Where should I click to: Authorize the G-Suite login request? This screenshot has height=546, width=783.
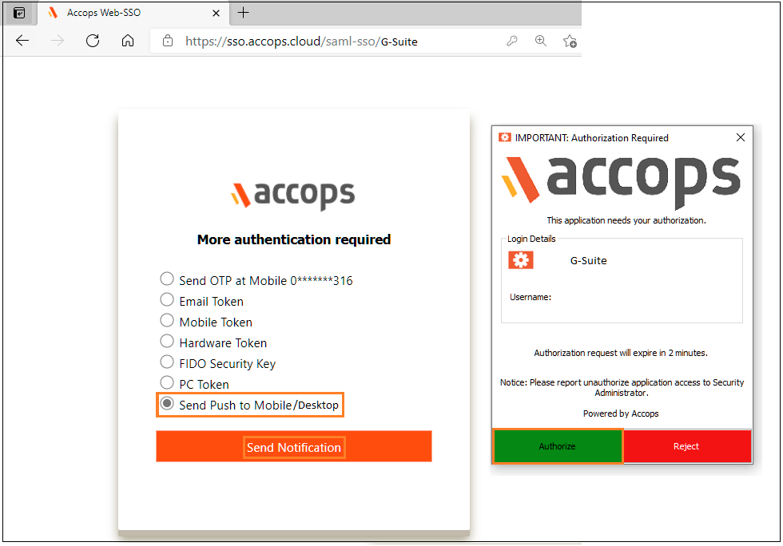[x=558, y=446]
